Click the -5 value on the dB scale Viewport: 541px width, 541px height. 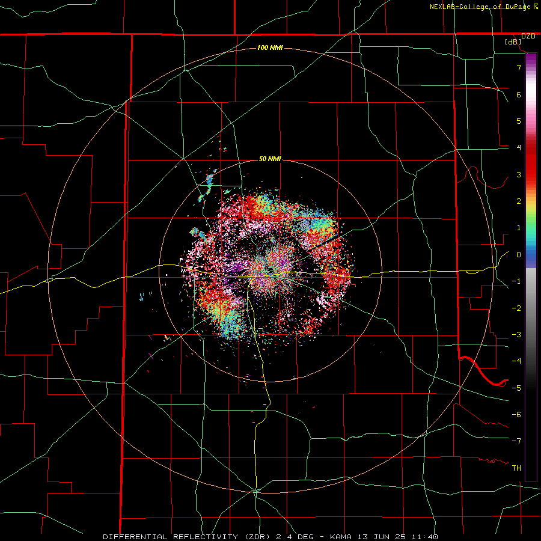tap(516, 388)
